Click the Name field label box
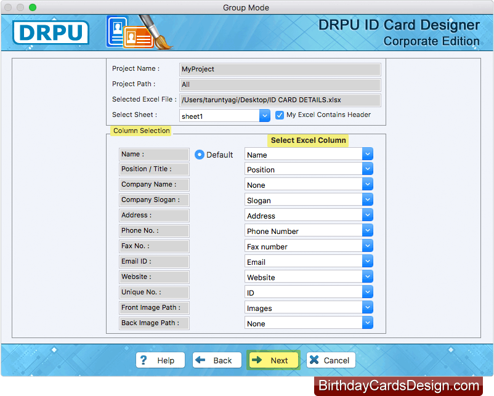Screen dimensions: 494x396 click(x=154, y=155)
